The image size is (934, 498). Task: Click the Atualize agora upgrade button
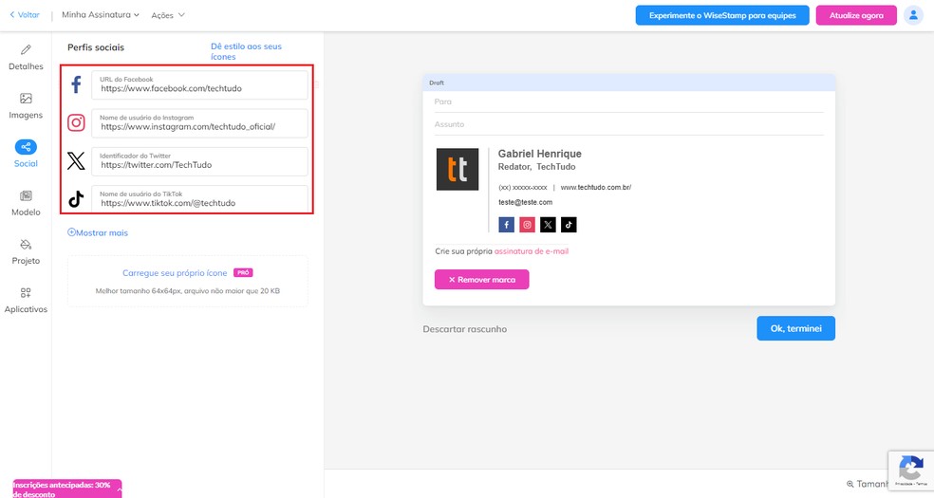pos(856,16)
